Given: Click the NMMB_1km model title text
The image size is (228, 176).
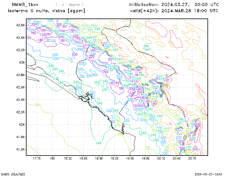Looking at the screenshot, I should tap(25, 5).
